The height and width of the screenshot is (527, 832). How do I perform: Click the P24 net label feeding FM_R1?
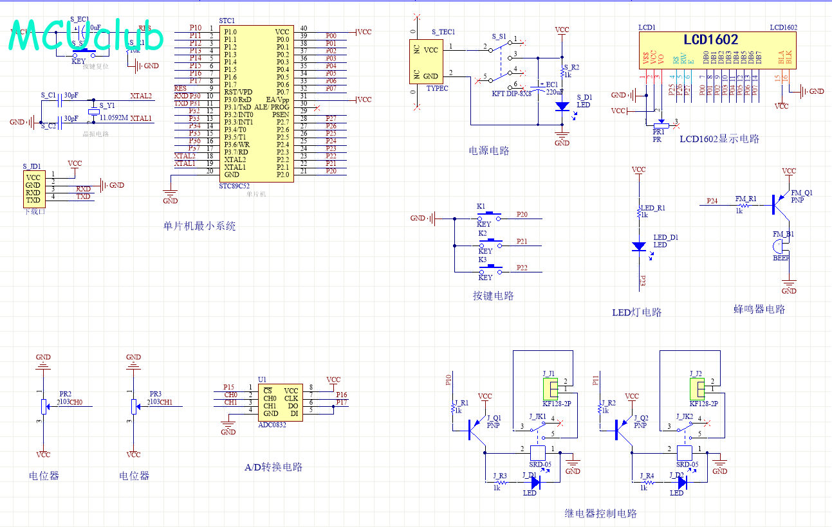point(712,201)
